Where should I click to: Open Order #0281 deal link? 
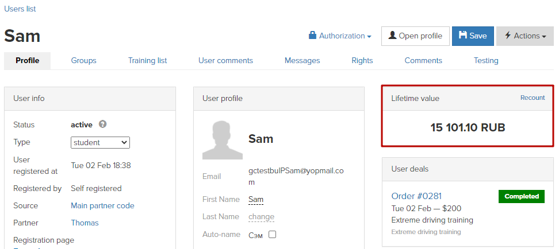click(416, 196)
